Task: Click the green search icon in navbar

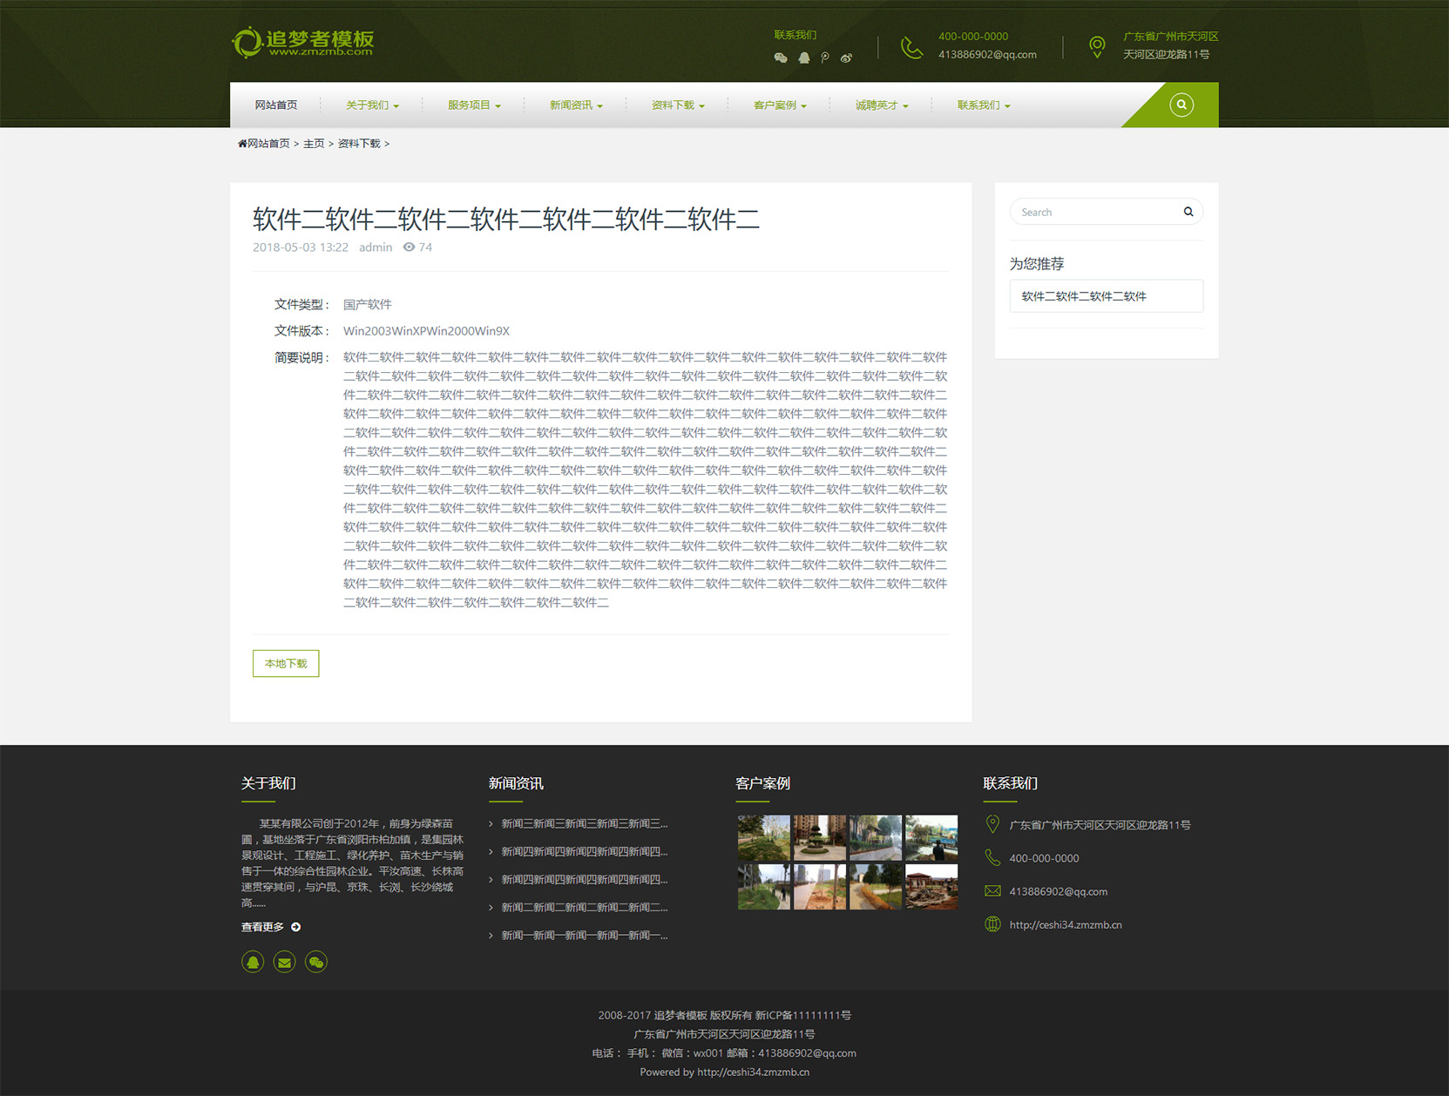Action: [x=1181, y=105]
